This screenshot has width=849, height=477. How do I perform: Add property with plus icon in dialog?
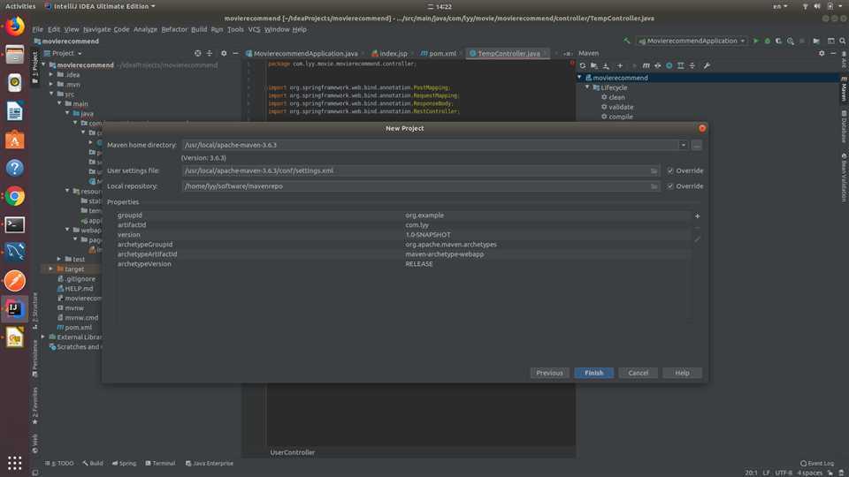[x=698, y=216]
